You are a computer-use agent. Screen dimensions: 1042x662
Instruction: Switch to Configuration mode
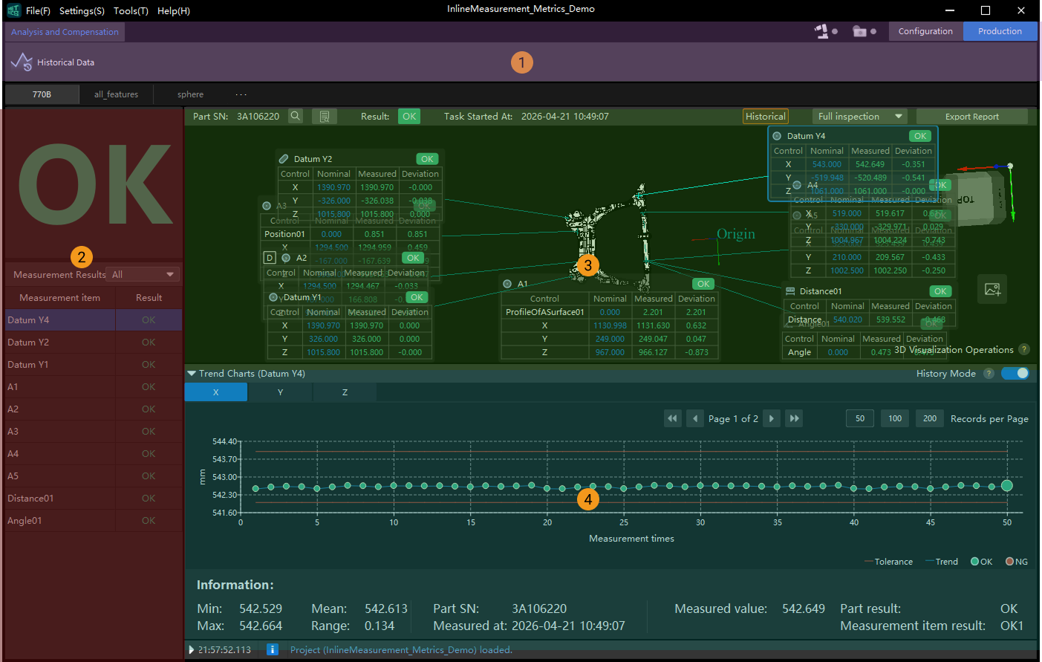925,31
